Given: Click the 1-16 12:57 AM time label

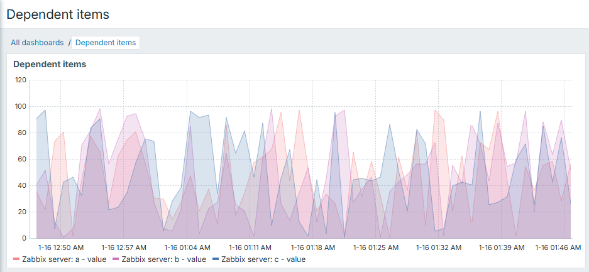Looking at the screenshot, I should pos(124,248).
